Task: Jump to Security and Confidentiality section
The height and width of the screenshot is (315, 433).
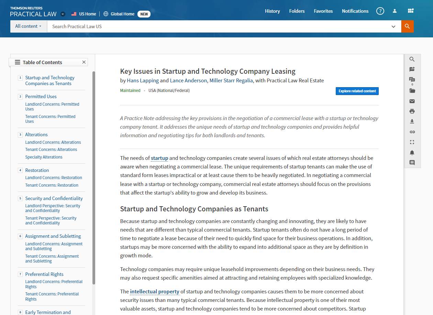Action: pos(54,198)
